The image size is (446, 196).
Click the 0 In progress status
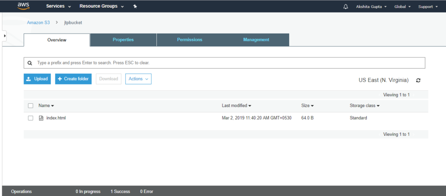[x=88, y=192]
